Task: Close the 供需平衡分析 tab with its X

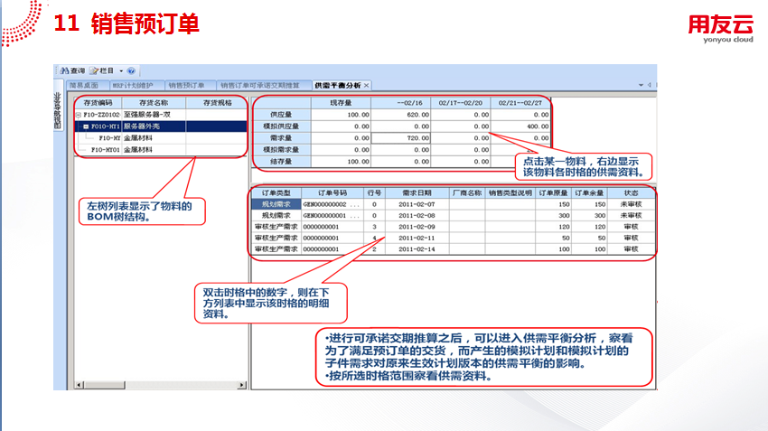Action: point(366,85)
